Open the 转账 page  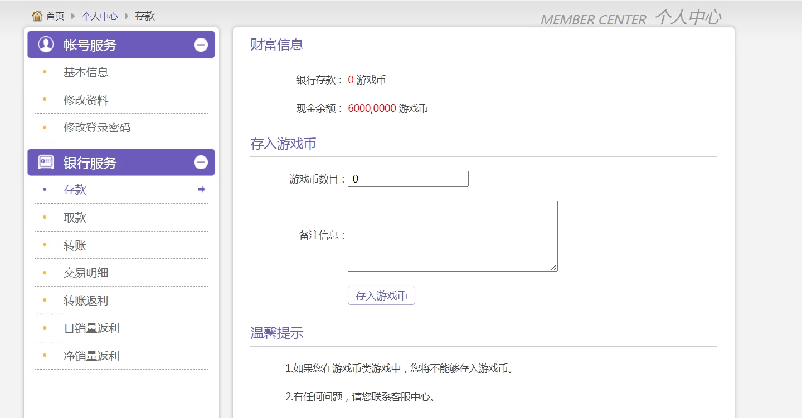coord(75,245)
